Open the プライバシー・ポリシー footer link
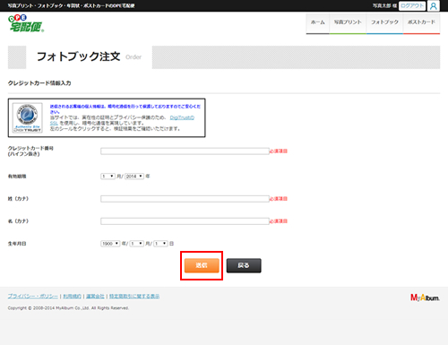The height and width of the screenshot is (345, 448). point(33,297)
